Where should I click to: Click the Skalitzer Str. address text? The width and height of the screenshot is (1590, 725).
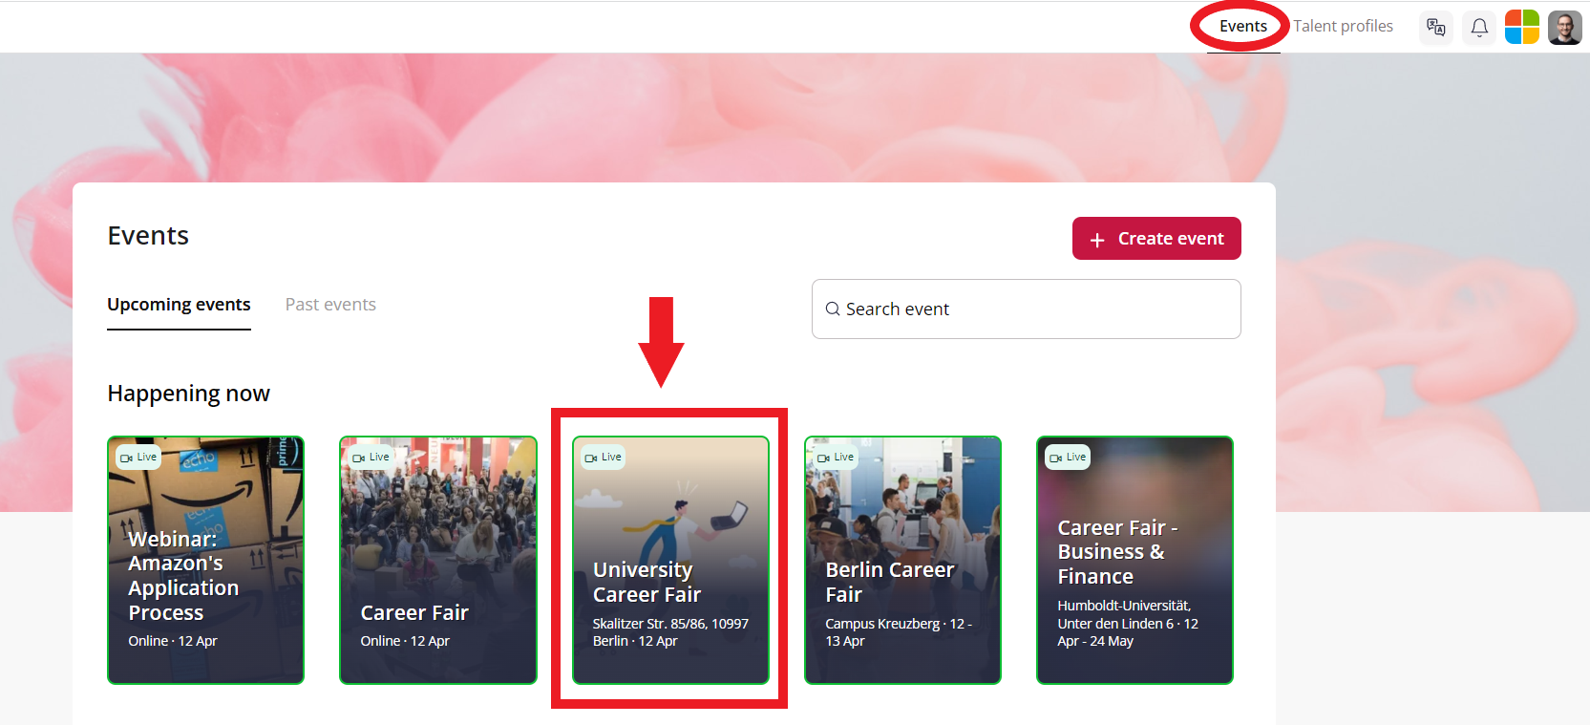pos(670,632)
